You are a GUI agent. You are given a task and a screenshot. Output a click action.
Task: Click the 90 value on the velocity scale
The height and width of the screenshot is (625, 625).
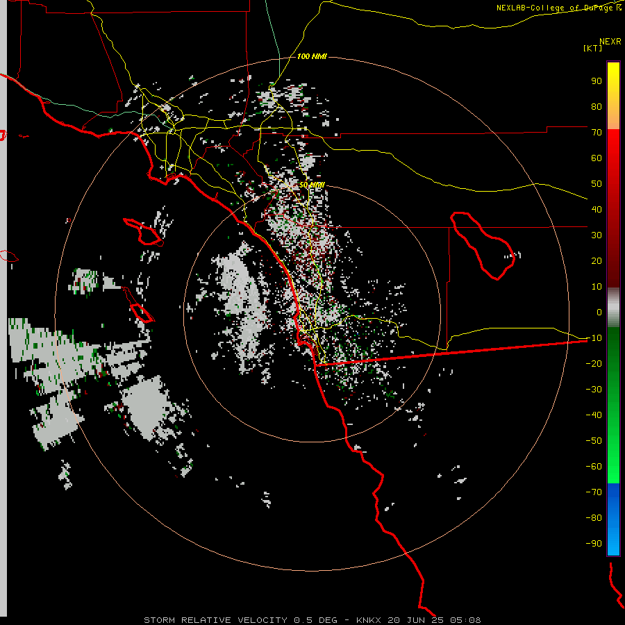pos(597,81)
